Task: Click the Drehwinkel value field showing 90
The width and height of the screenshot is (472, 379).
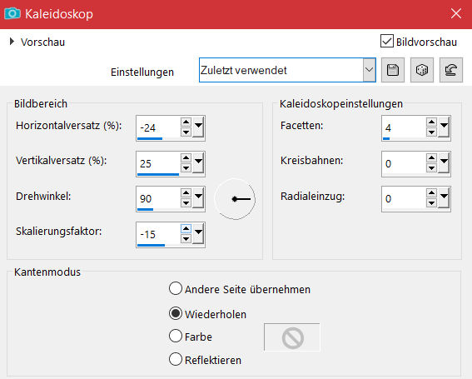Action: pyautogui.click(x=158, y=198)
